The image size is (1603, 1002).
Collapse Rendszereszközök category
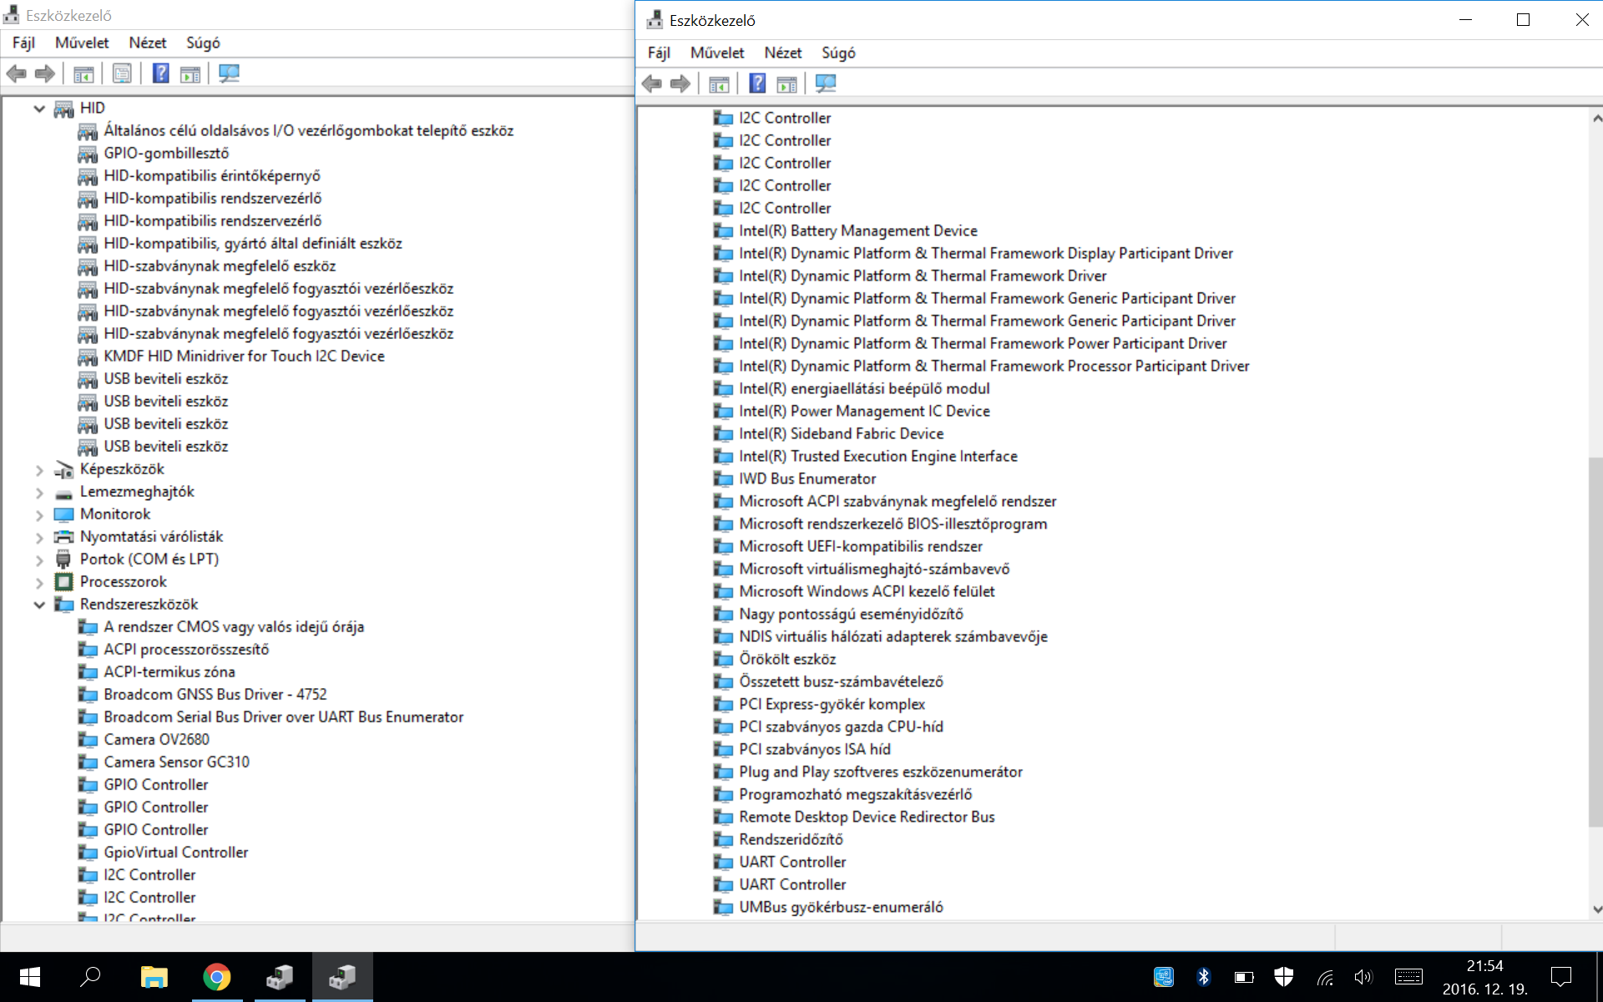pyautogui.click(x=39, y=605)
